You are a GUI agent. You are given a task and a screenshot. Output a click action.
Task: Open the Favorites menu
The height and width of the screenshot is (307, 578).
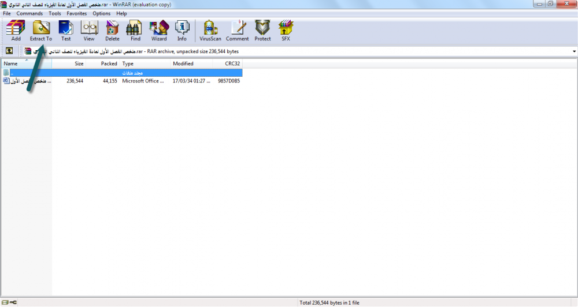(x=76, y=13)
